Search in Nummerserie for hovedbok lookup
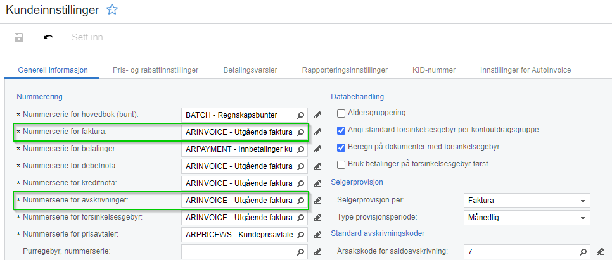Viewport: 612px width, 260px height. [300, 115]
